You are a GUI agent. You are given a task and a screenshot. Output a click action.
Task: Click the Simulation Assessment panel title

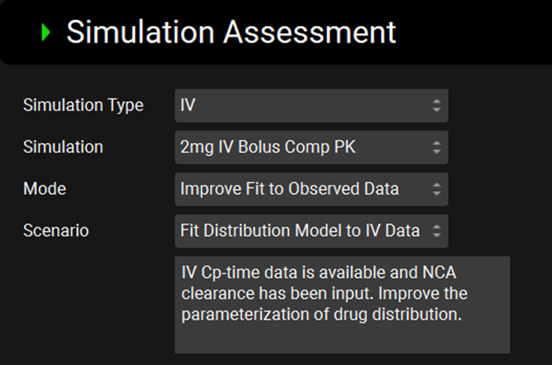(230, 32)
